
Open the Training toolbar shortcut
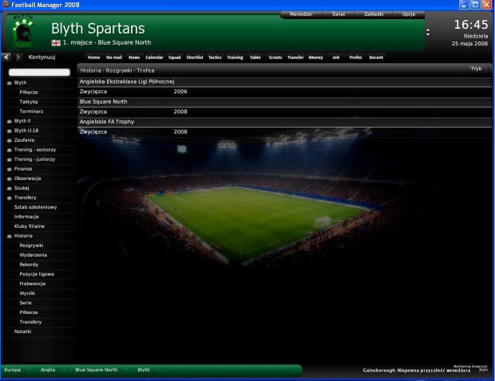pyautogui.click(x=235, y=57)
